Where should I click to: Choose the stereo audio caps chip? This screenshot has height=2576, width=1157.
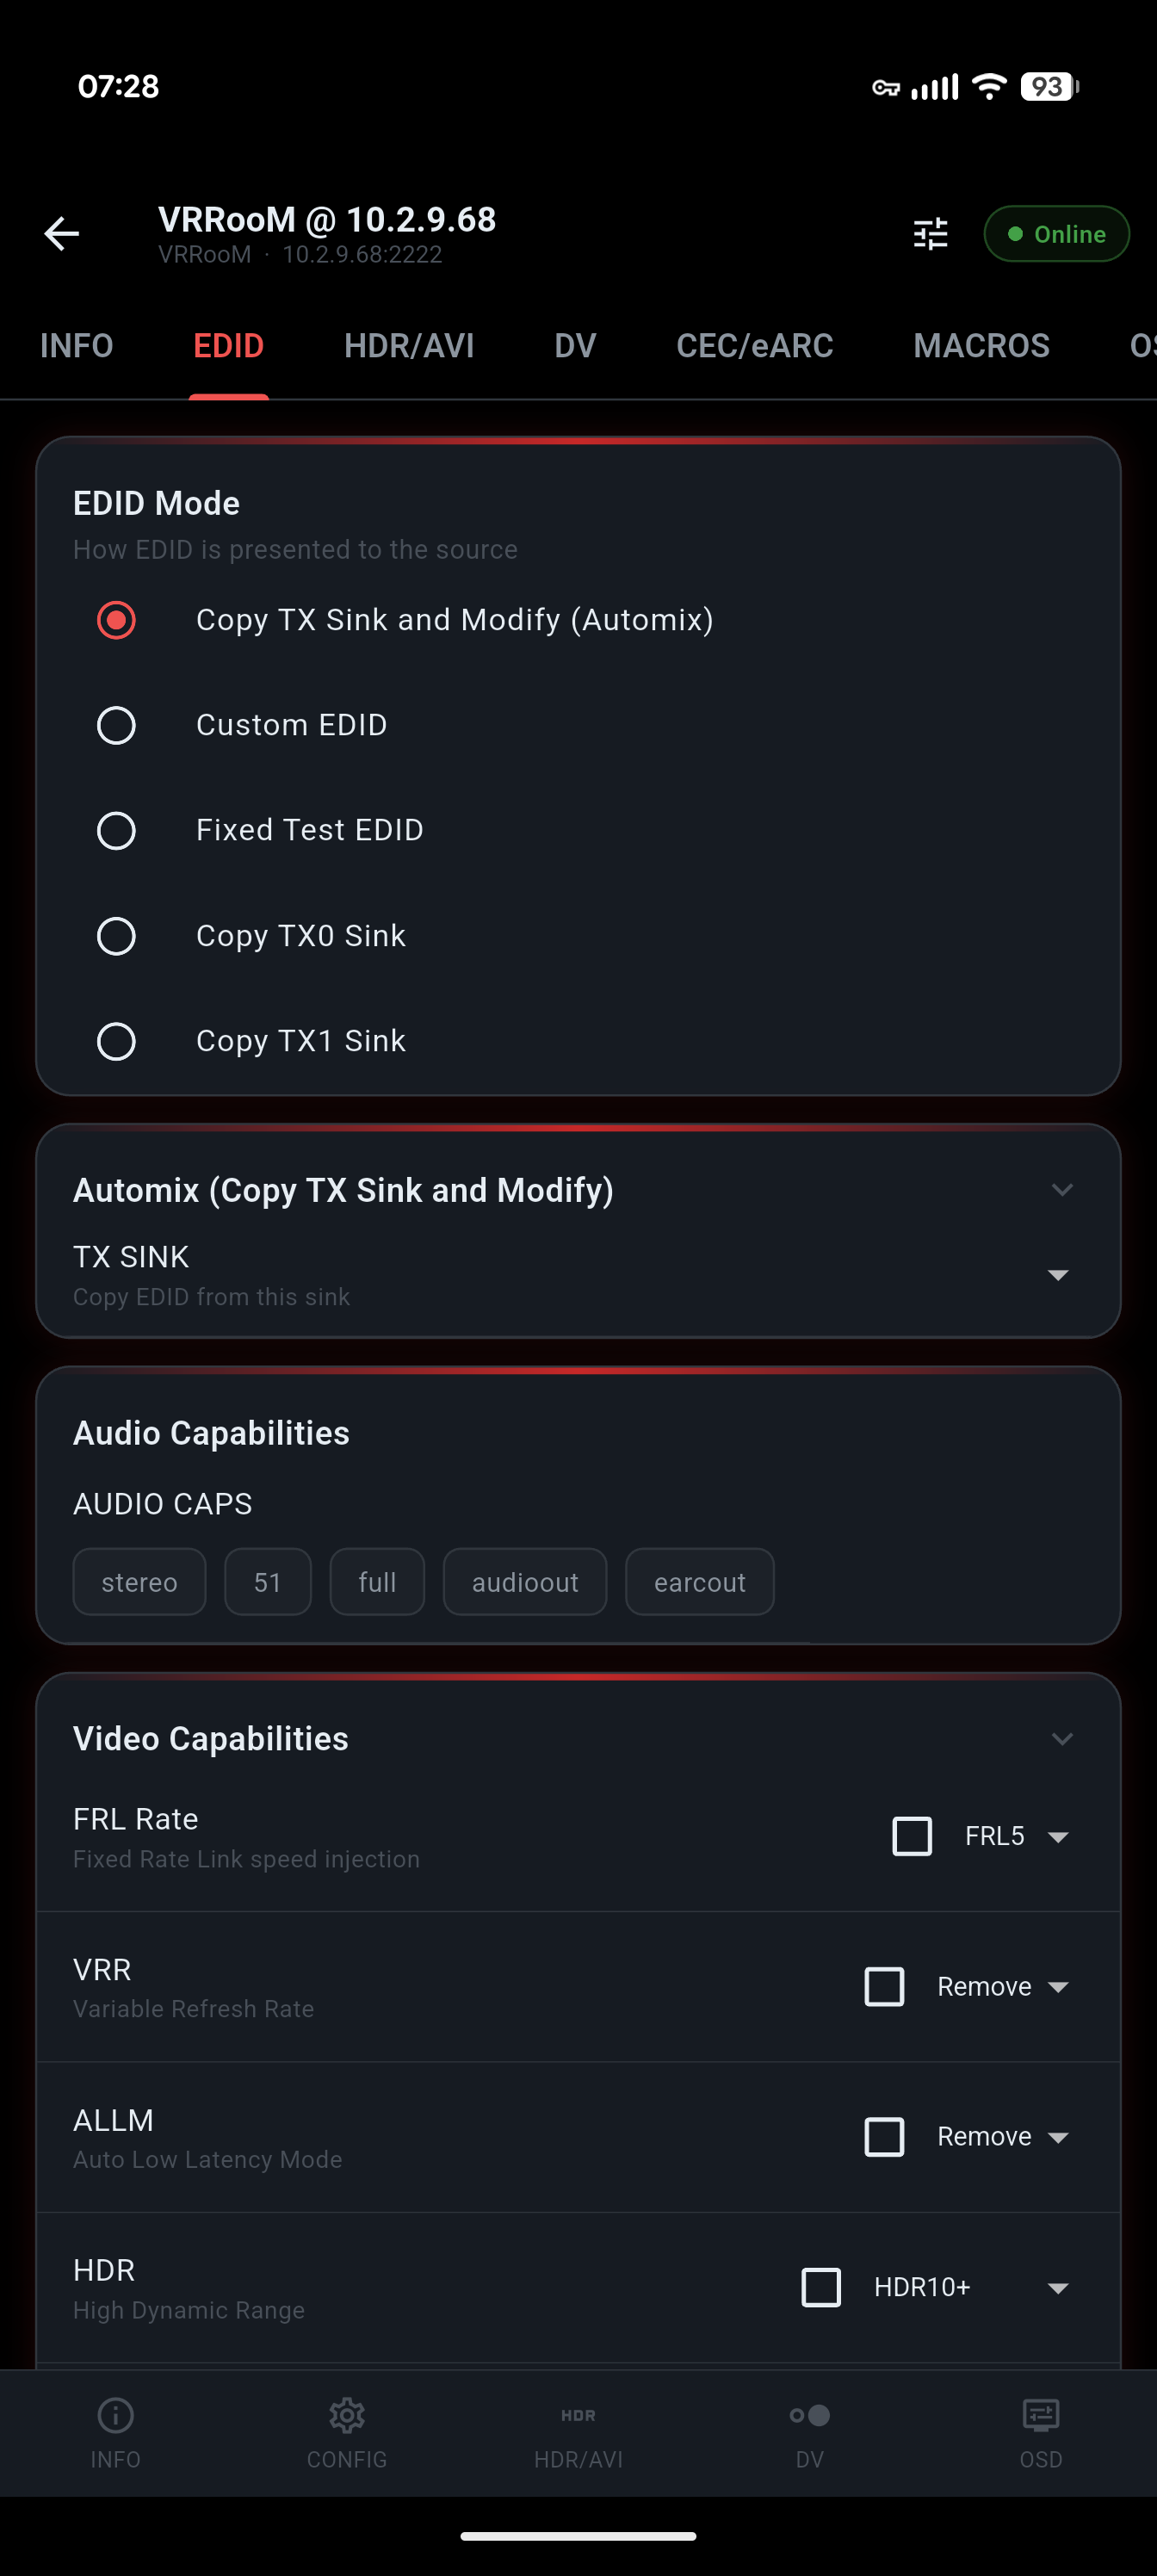point(139,1582)
